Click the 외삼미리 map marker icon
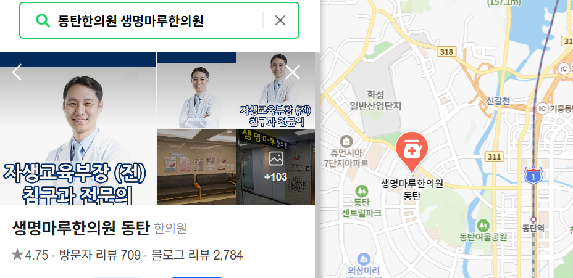Viewport: 573px width, 278px height. point(363,259)
